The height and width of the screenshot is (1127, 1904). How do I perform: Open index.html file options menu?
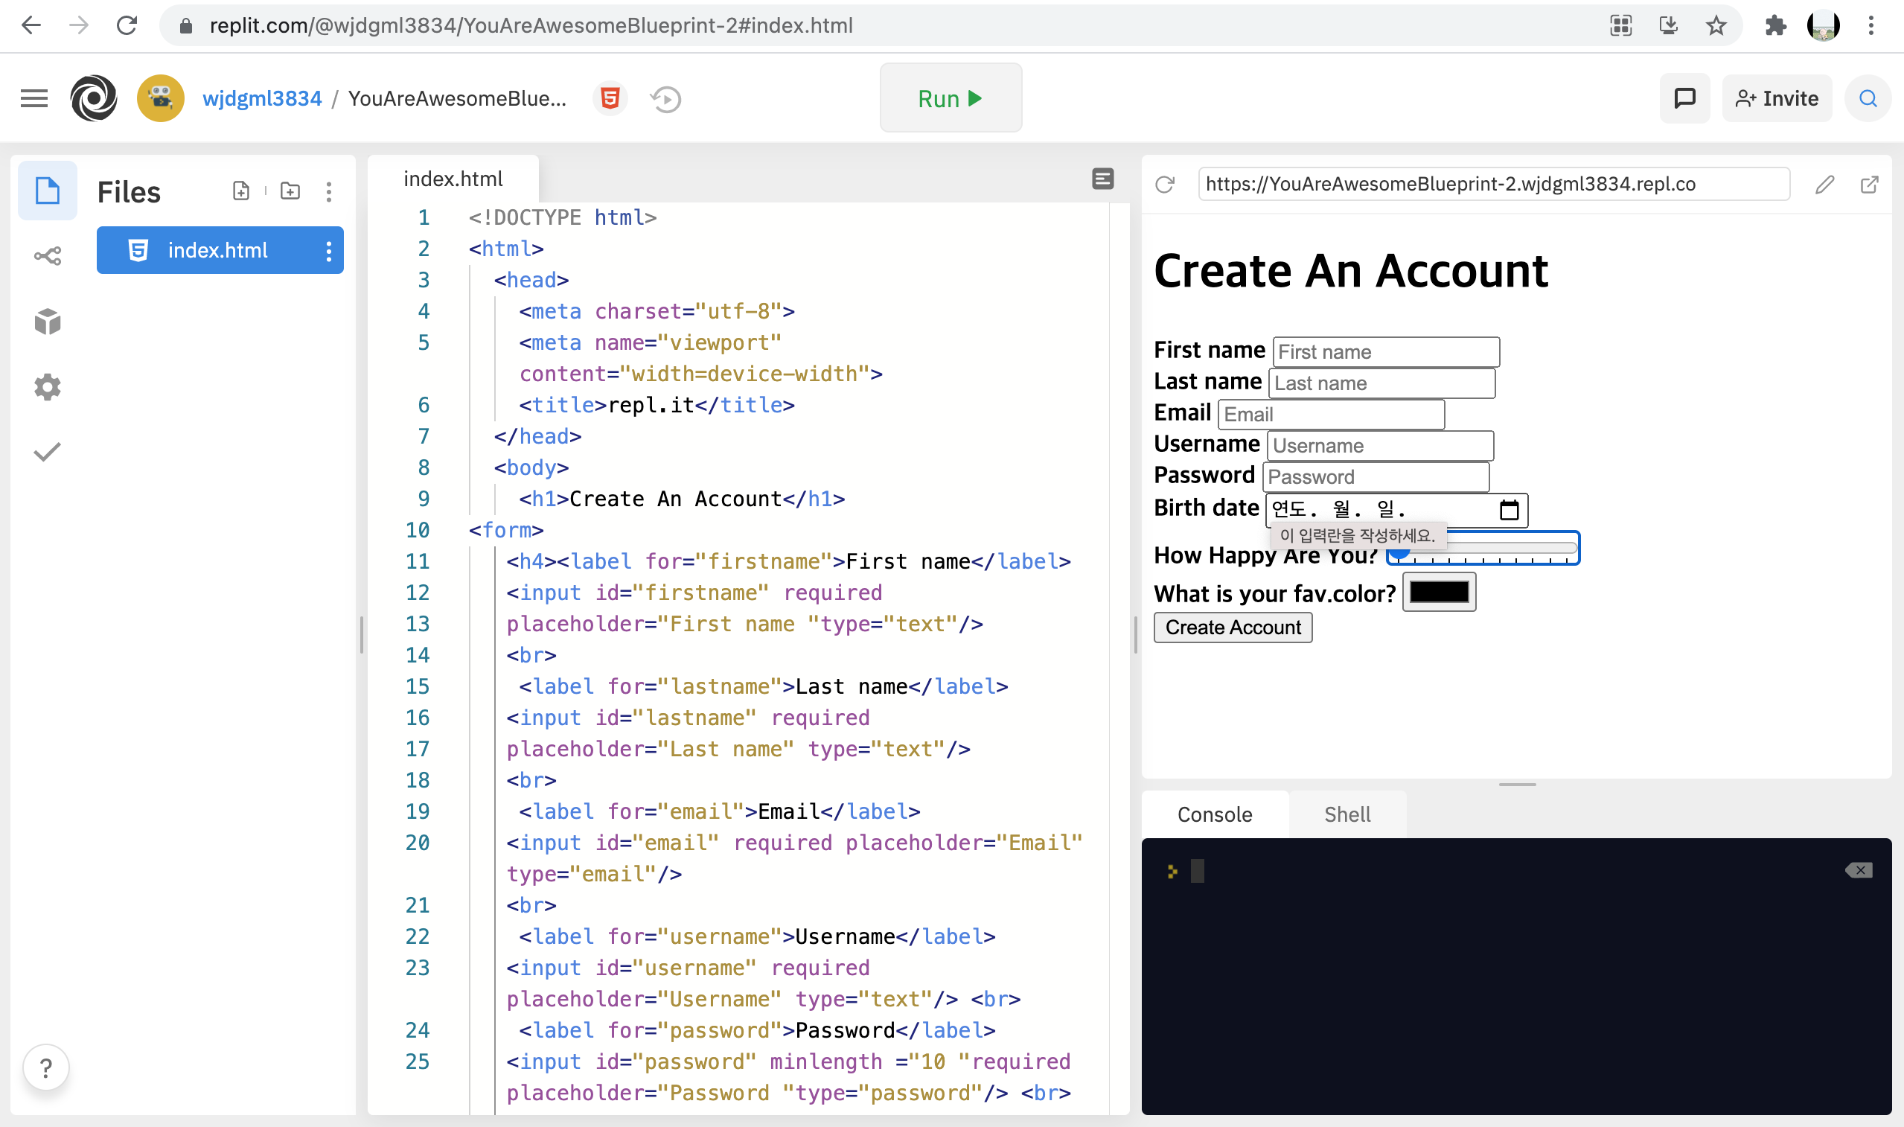click(x=329, y=251)
